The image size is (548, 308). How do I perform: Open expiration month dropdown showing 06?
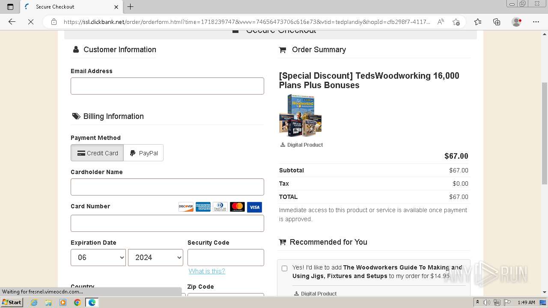[x=98, y=258]
